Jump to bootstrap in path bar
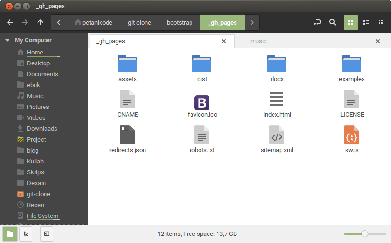The image size is (391, 243). [180, 22]
